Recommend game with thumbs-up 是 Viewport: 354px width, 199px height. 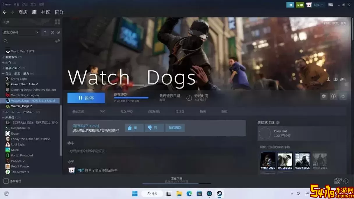[134, 128]
